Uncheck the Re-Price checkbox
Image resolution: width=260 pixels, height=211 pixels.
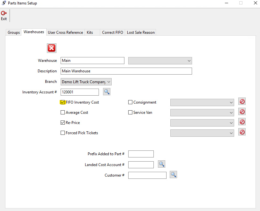(63, 123)
